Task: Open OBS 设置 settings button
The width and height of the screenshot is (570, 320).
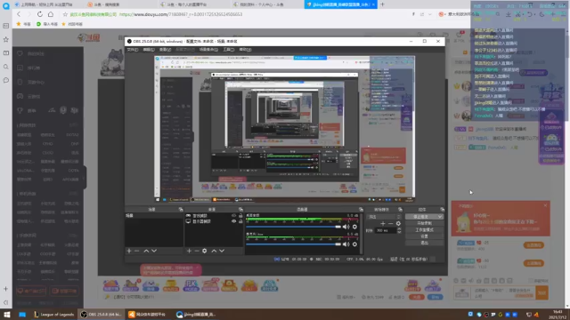Action: (424, 236)
